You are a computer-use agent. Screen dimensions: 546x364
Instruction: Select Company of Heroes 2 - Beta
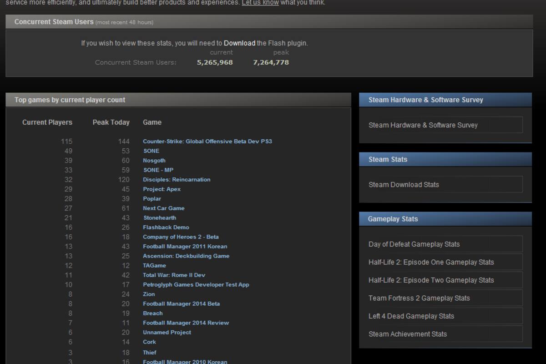point(181,237)
